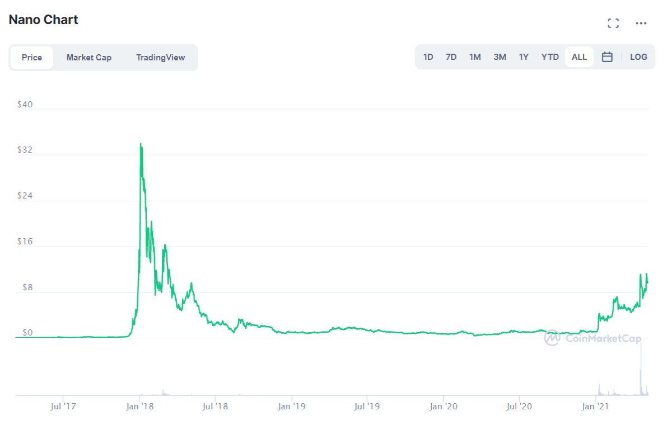Click the Jan '19 date axis label

click(292, 406)
